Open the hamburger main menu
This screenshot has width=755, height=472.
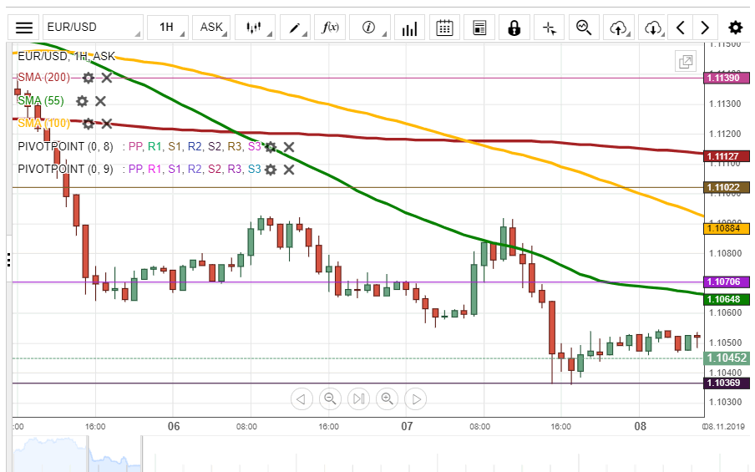24,27
